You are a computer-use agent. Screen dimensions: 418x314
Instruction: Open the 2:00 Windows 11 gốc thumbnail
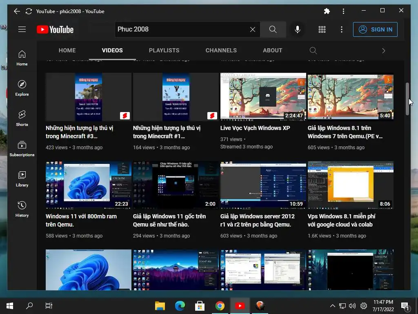[176, 185]
